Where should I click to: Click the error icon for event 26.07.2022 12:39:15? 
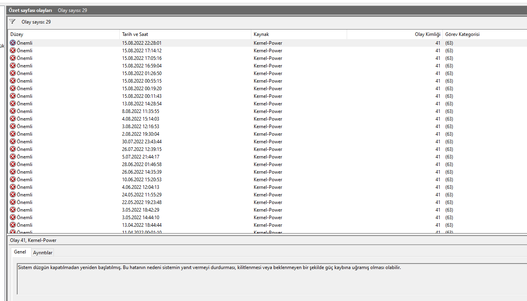13,149
